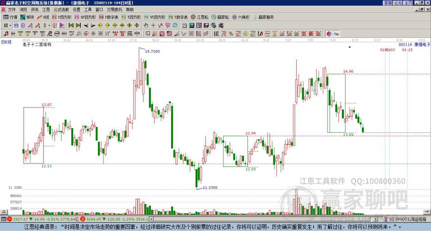Viewport: 431px width, 231px height.
Task: Open the 9T四方形 tool
Action: (155, 17)
